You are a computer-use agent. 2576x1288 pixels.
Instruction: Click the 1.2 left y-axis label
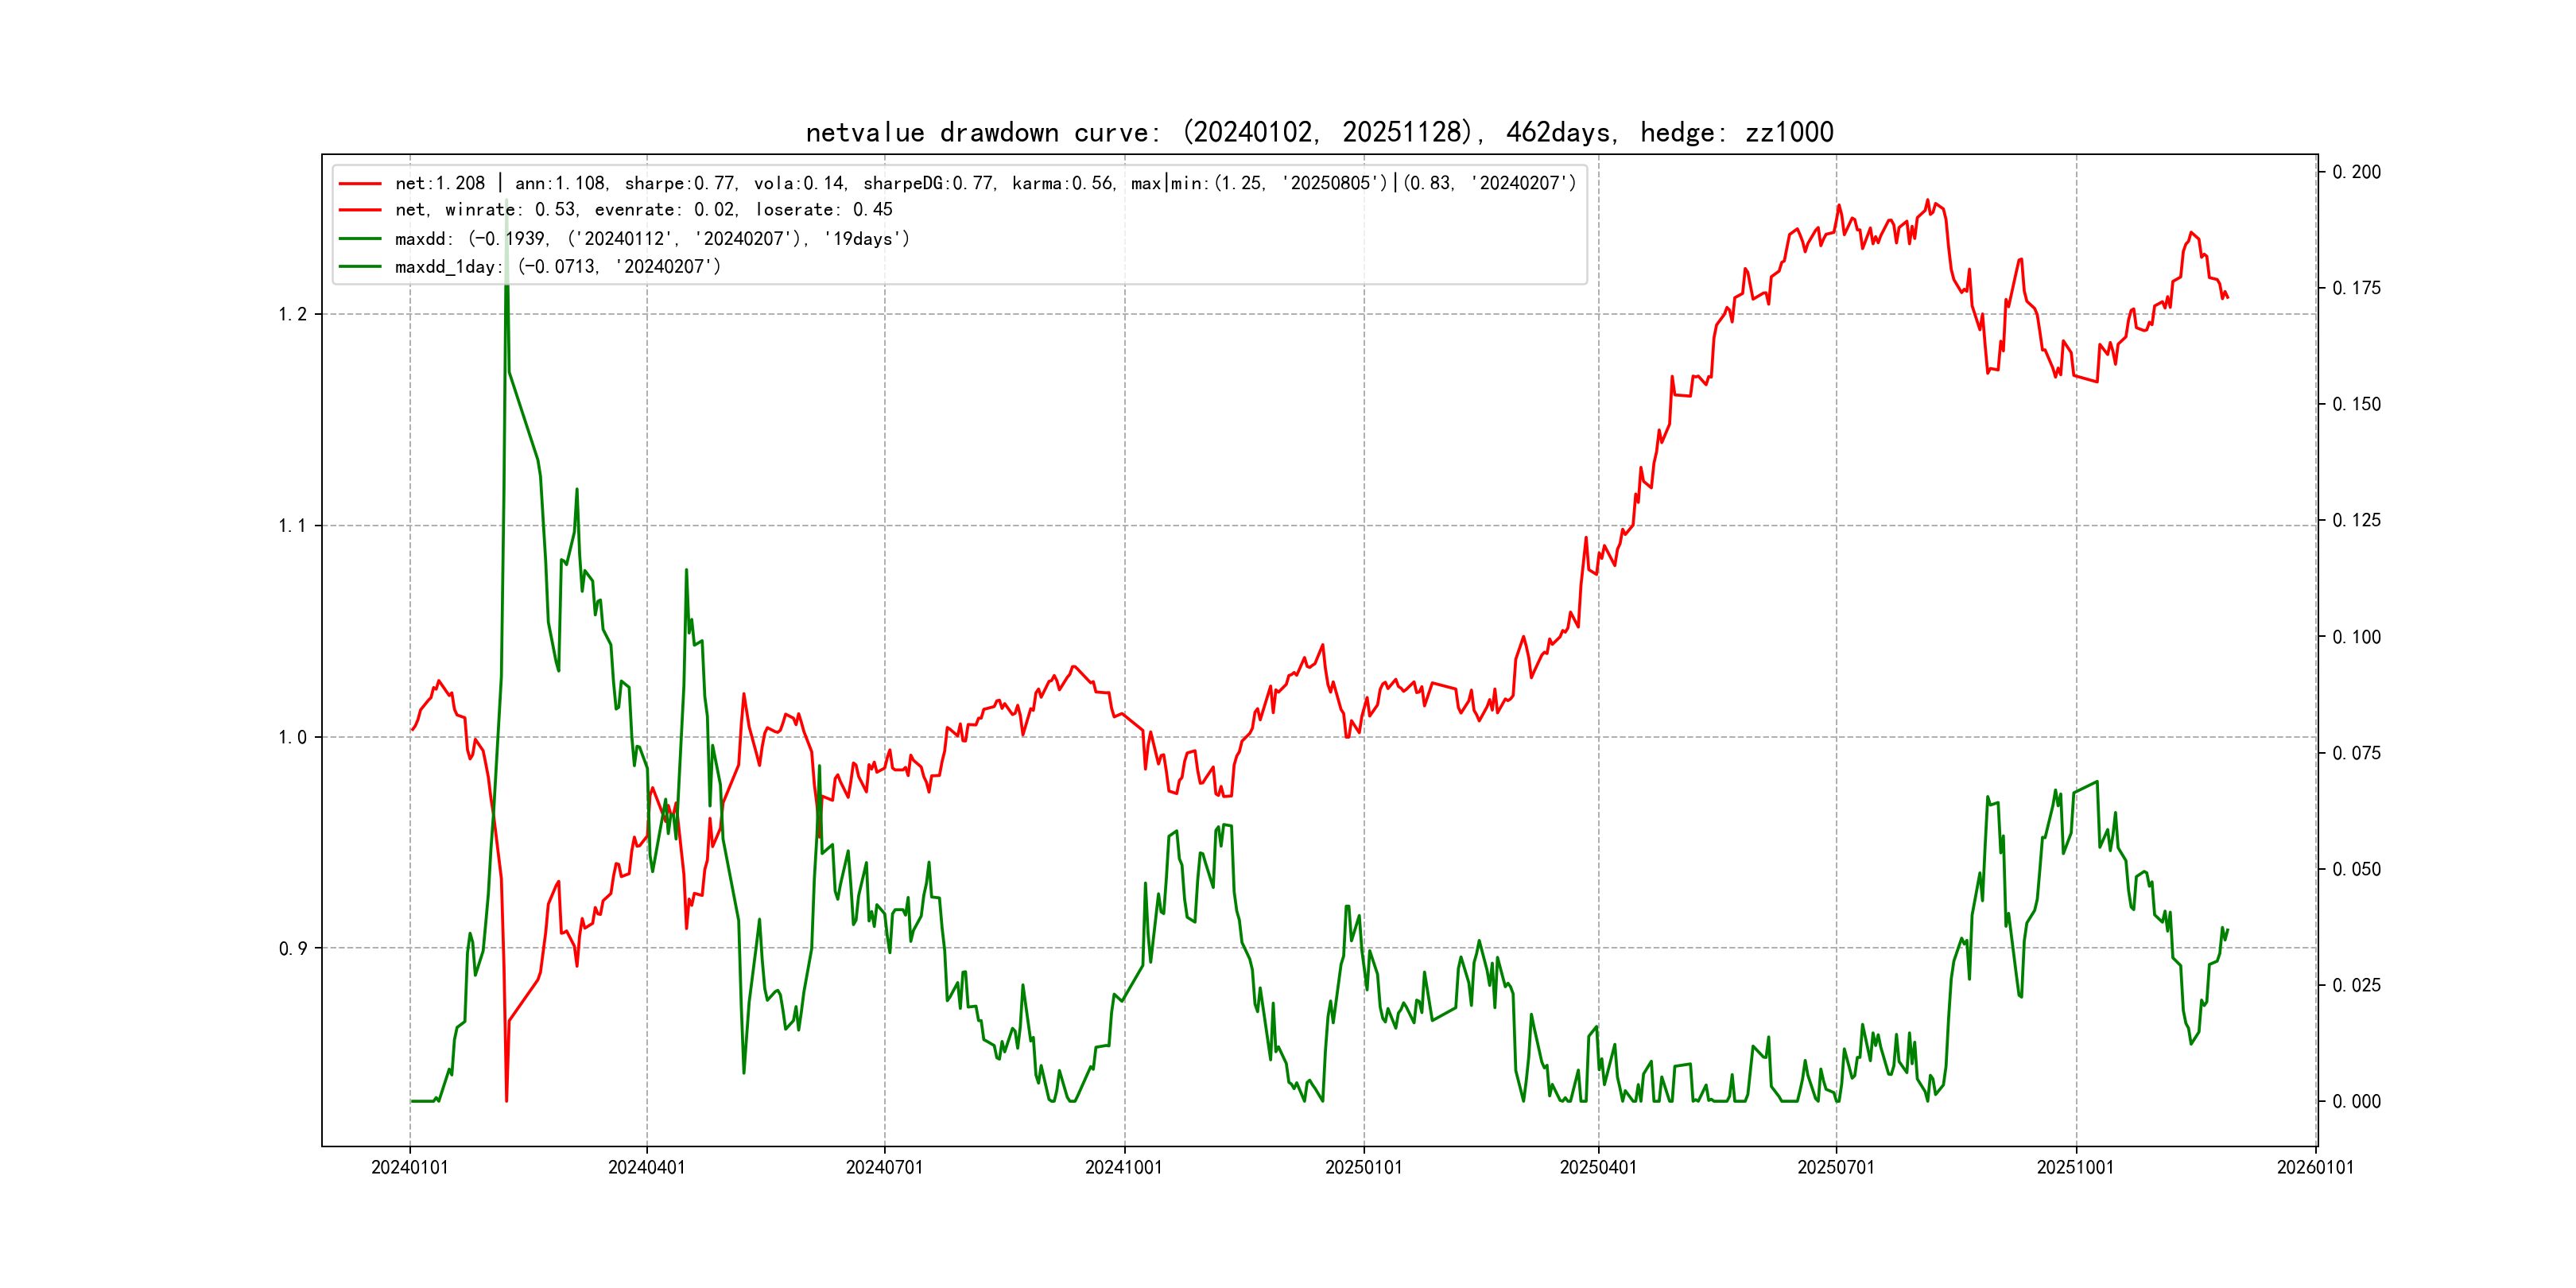tap(292, 315)
